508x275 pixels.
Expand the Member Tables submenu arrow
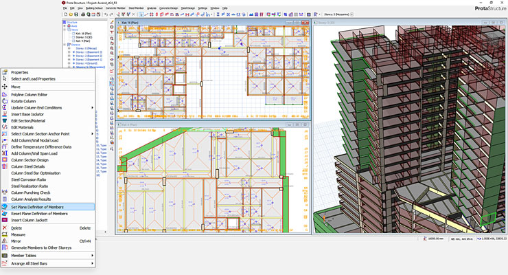93,255
